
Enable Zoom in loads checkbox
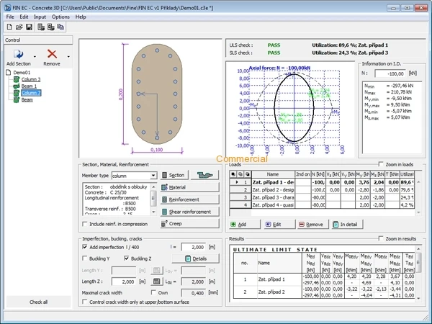point(381,164)
